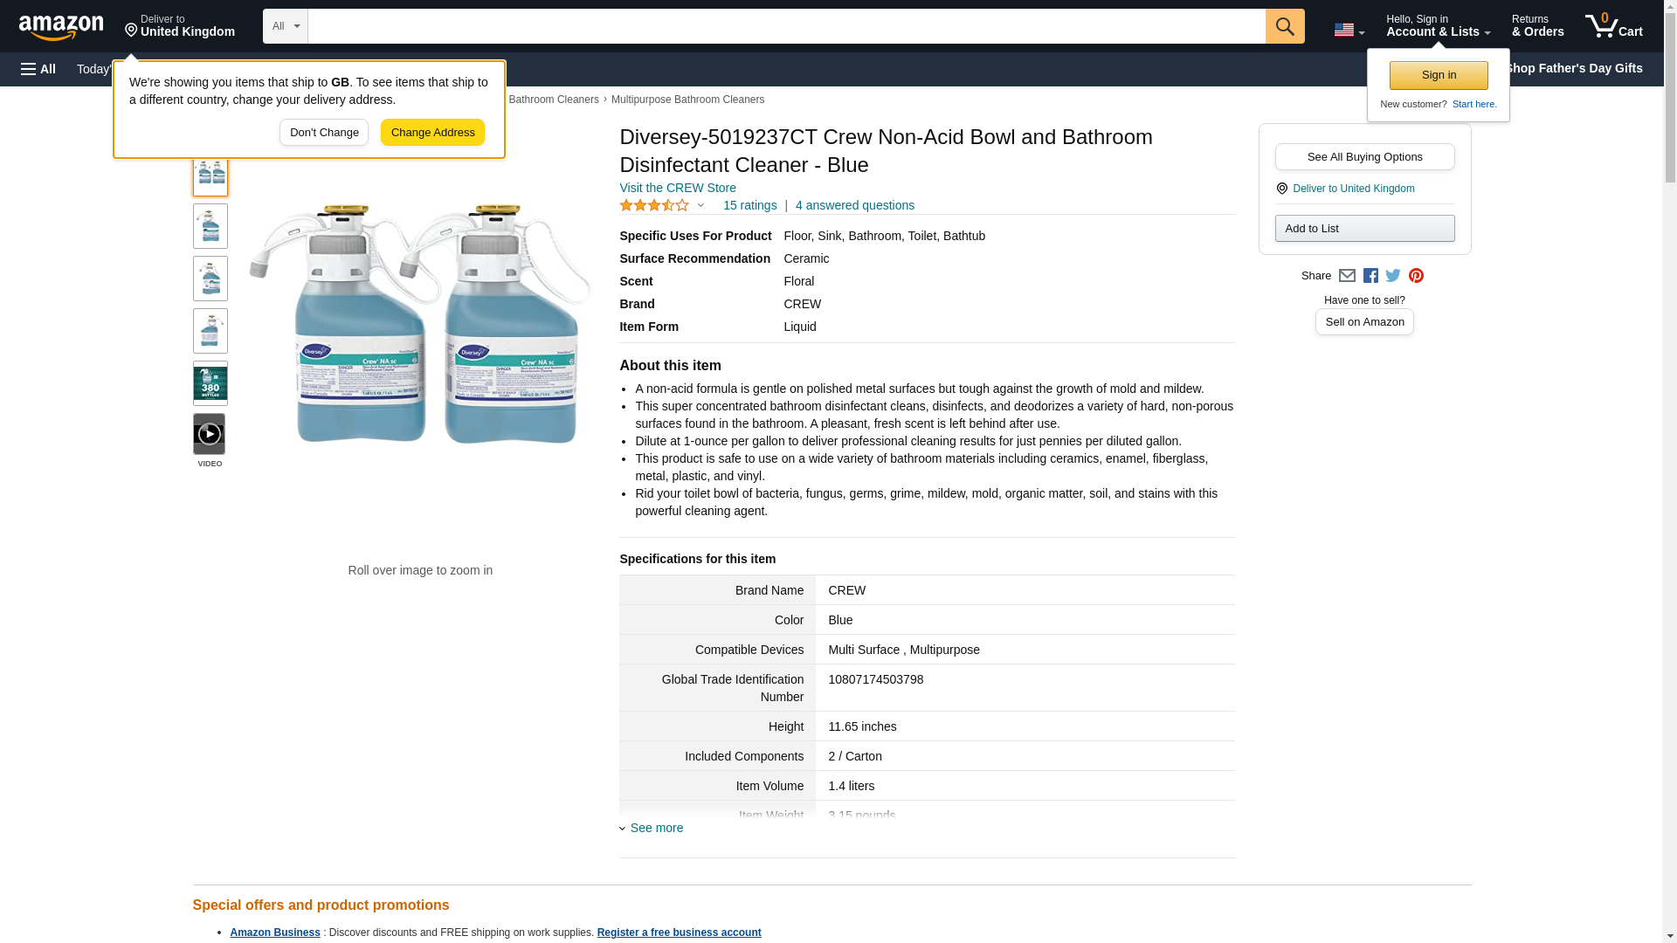This screenshot has height=943, width=1677.
Task: Open the shopping cart
Action: 1613,26
